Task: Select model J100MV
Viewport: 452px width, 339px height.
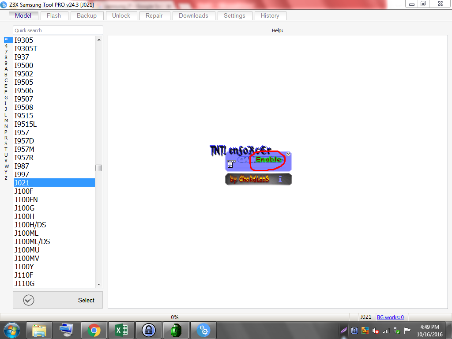Action: tap(54, 258)
